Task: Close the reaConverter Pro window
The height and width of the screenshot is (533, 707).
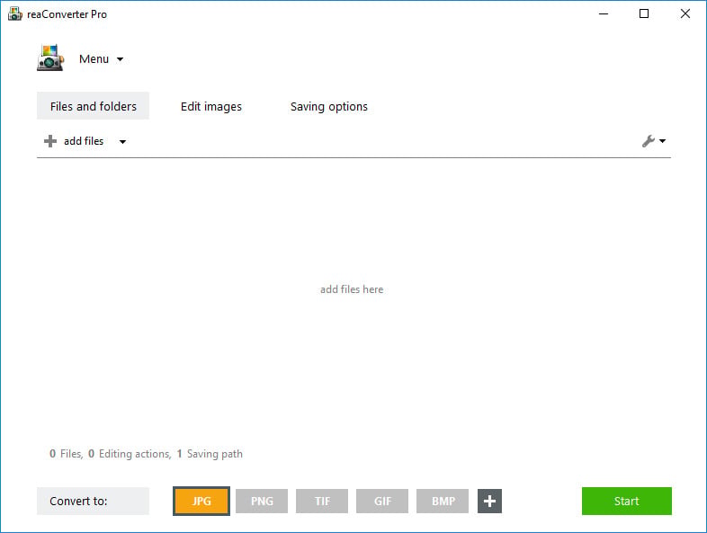Action: (x=685, y=14)
